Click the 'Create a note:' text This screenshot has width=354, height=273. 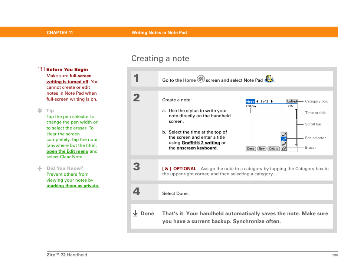[x=177, y=100]
